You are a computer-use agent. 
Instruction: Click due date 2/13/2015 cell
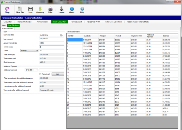point(91,56)
